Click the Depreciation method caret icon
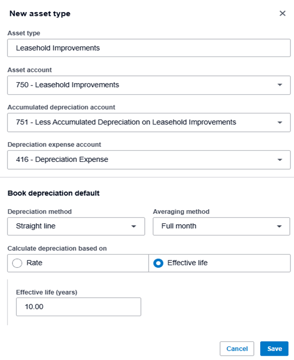294x360 pixels. (x=134, y=226)
